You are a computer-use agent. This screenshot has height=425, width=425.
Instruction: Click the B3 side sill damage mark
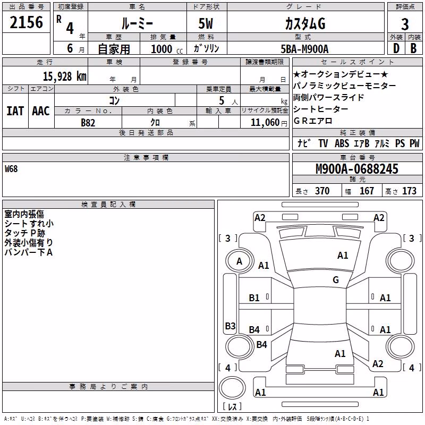pos(231,326)
